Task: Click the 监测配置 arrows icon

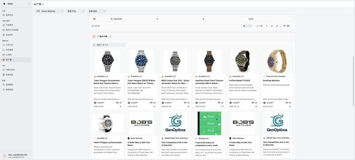Action: click(4, 84)
